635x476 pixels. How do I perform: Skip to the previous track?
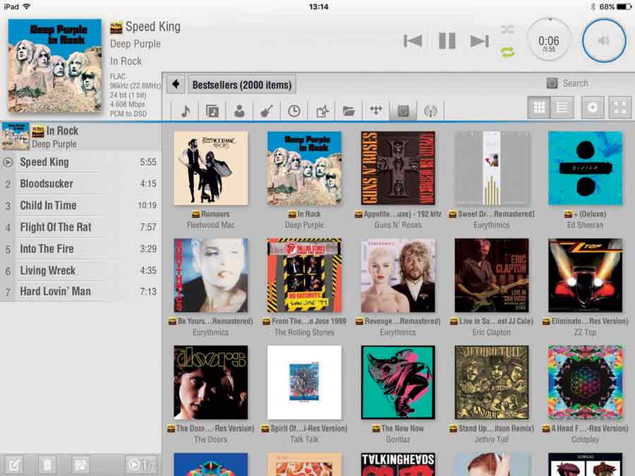[x=413, y=41]
